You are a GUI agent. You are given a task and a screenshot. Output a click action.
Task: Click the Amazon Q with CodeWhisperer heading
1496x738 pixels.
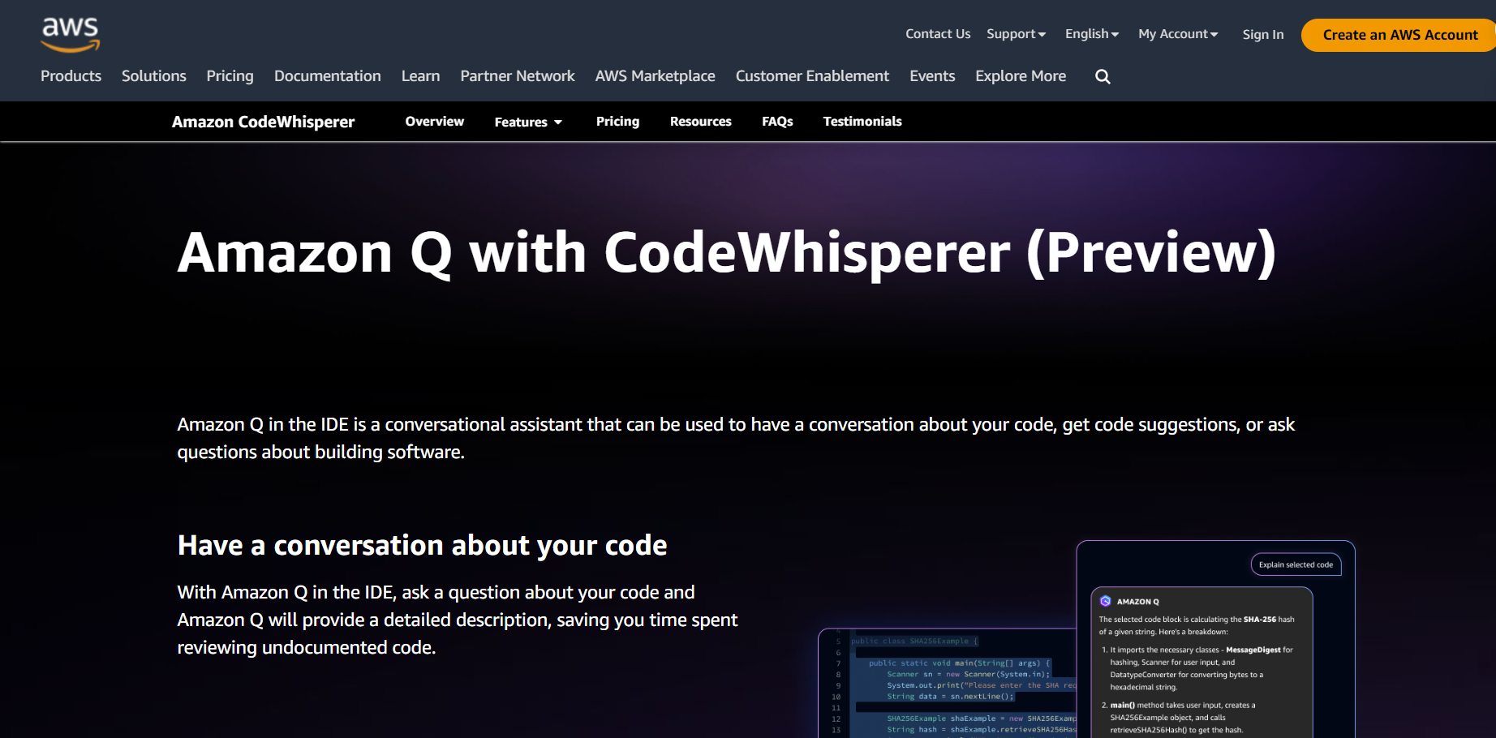727,252
